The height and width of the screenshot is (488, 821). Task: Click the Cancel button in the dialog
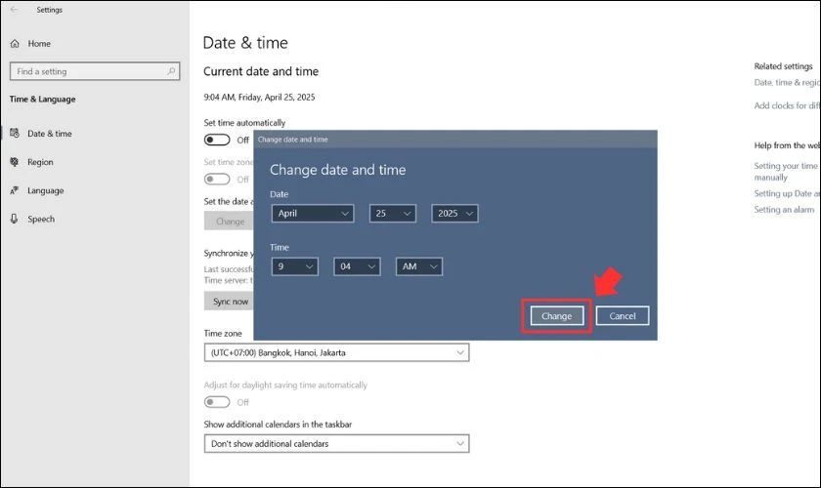tap(622, 316)
